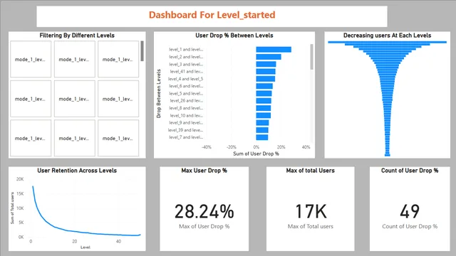
Task: Click the level slicer's vertical scrollbar thumb
Action: click(142, 51)
